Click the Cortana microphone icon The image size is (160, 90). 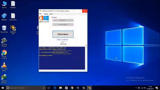43,88
